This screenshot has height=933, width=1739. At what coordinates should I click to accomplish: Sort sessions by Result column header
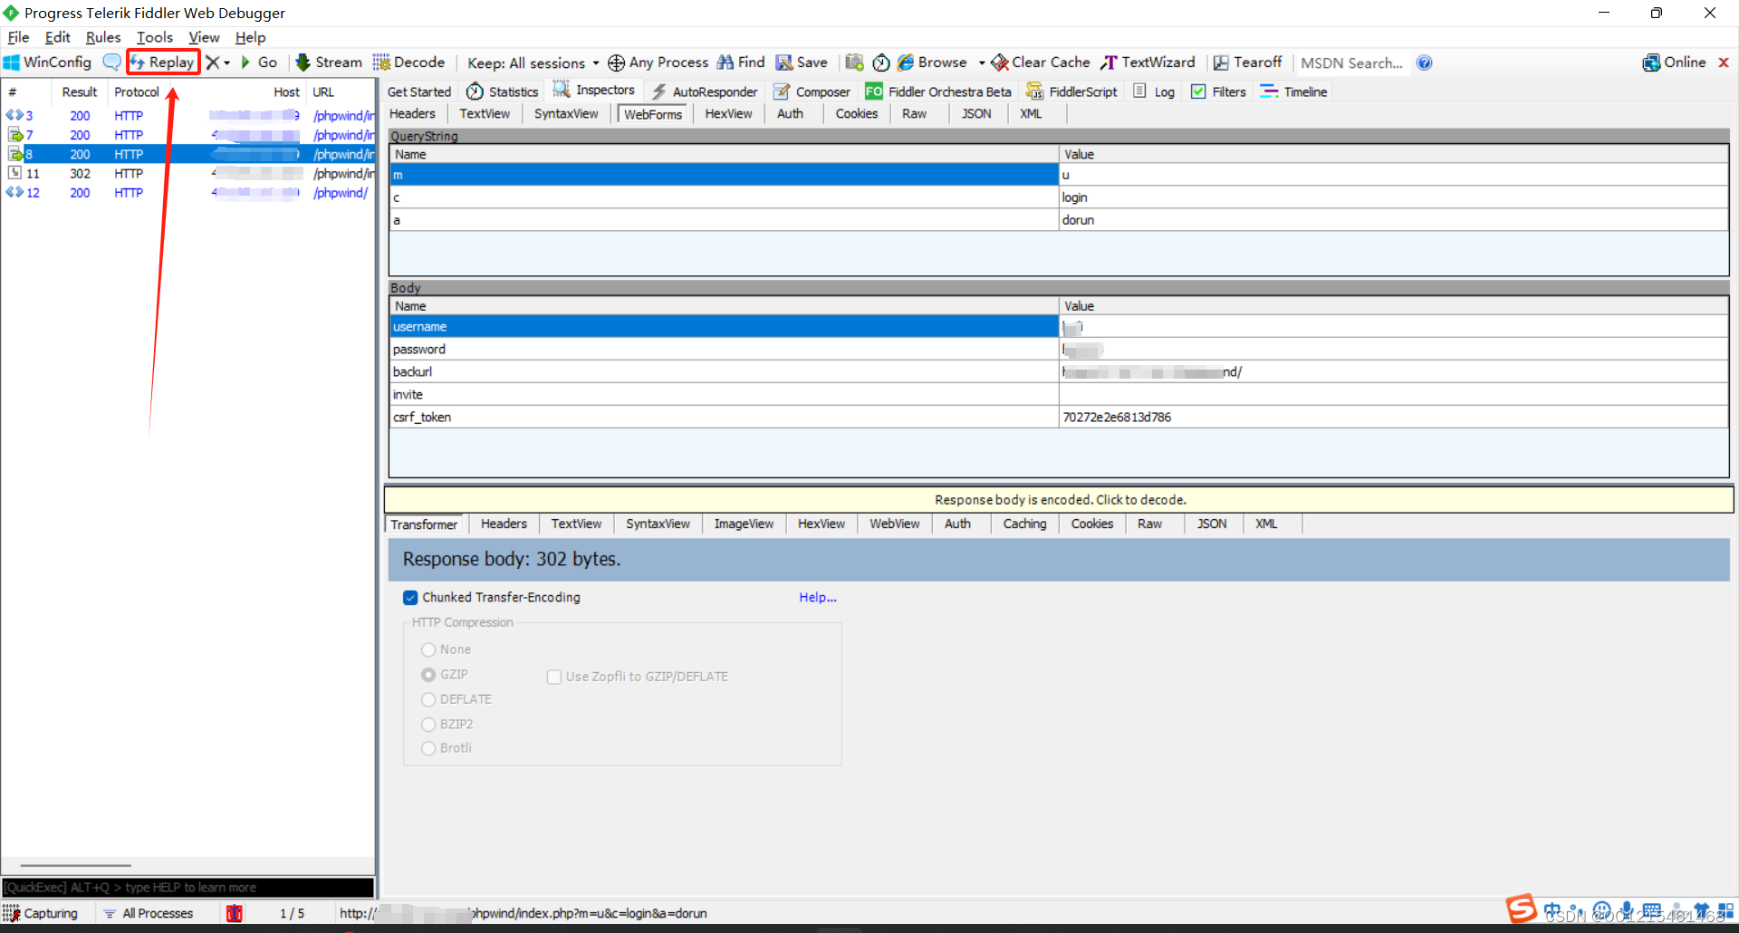tap(80, 92)
